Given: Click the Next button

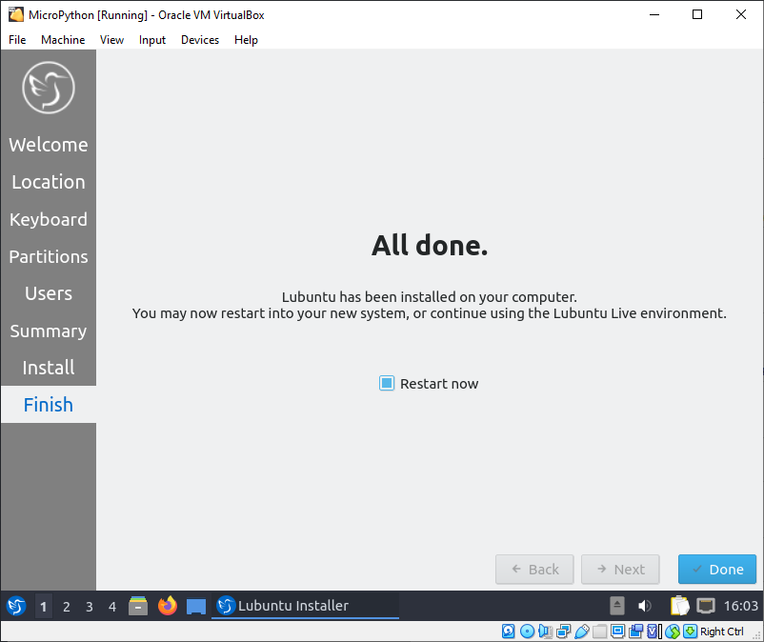Looking at the screenshot, I should click(x=620, y=569).
